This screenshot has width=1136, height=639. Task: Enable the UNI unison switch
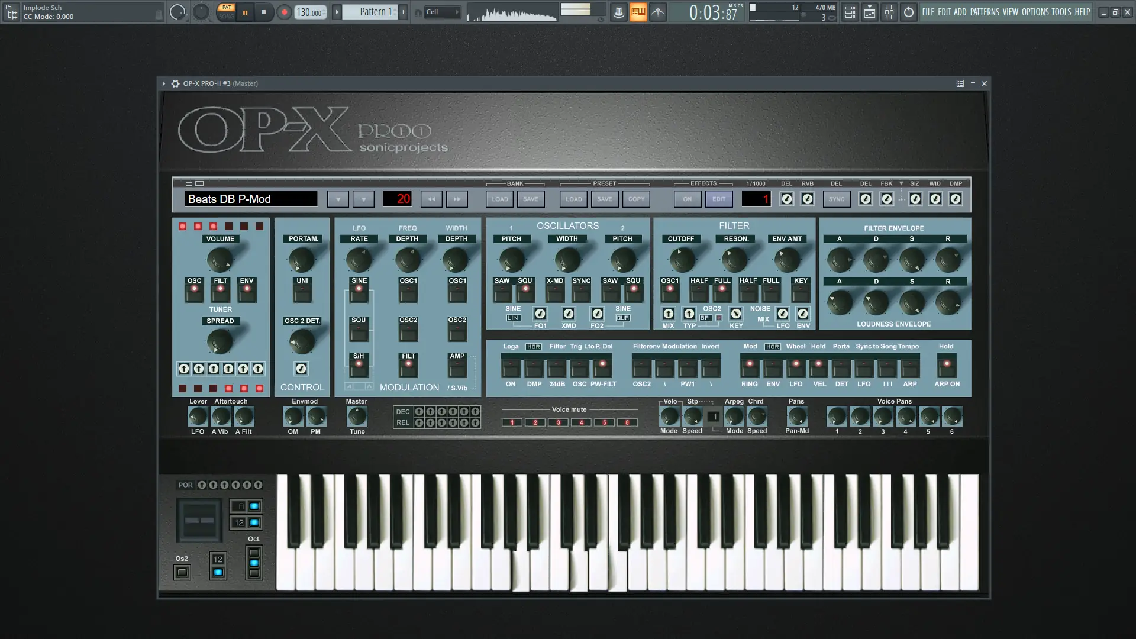(302, 292)
